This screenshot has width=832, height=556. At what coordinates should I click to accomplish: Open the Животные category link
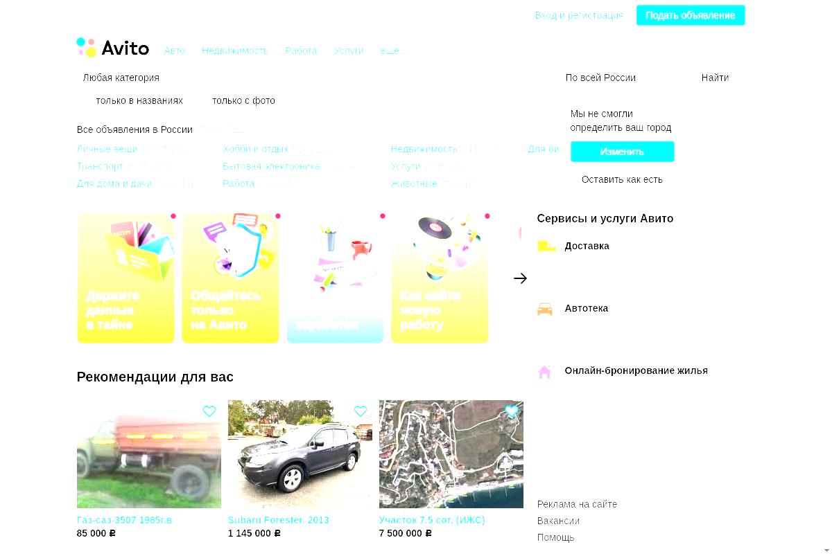click(x=414, y=183)
